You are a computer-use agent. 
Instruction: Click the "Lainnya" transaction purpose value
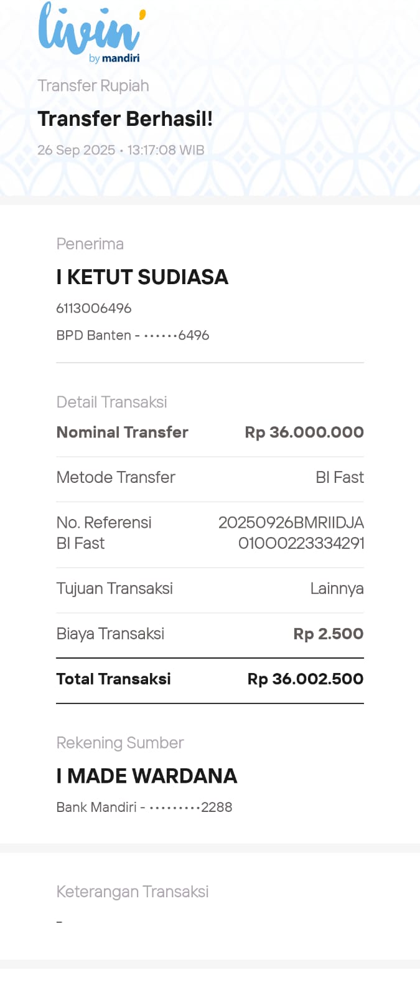[337, 589]
